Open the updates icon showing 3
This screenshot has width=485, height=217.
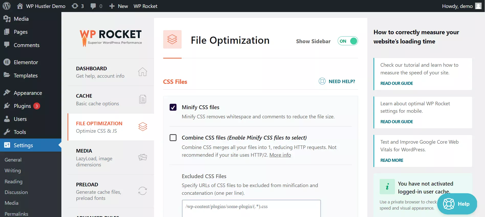point(75,6)
